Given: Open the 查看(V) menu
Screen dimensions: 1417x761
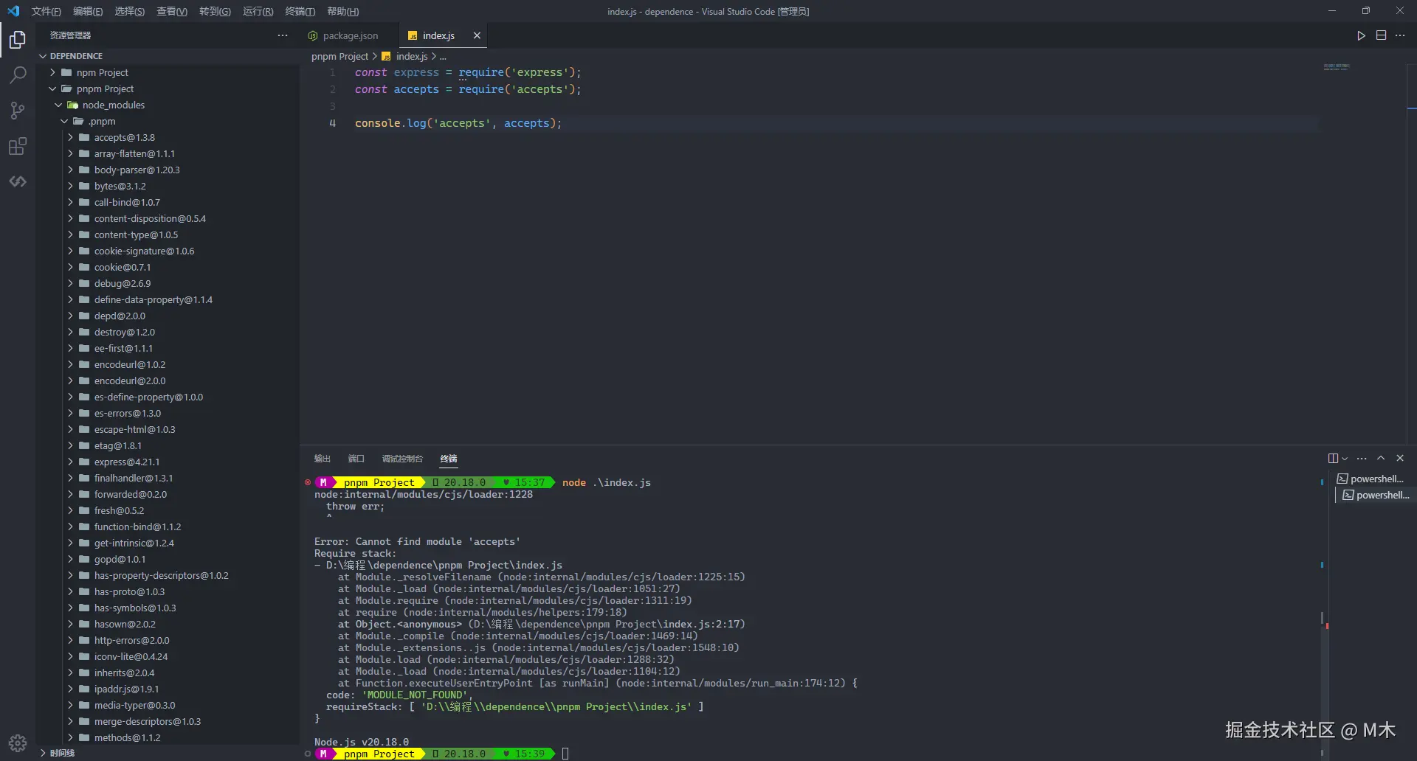Looking at the screenshot, I should coord(172,11).
